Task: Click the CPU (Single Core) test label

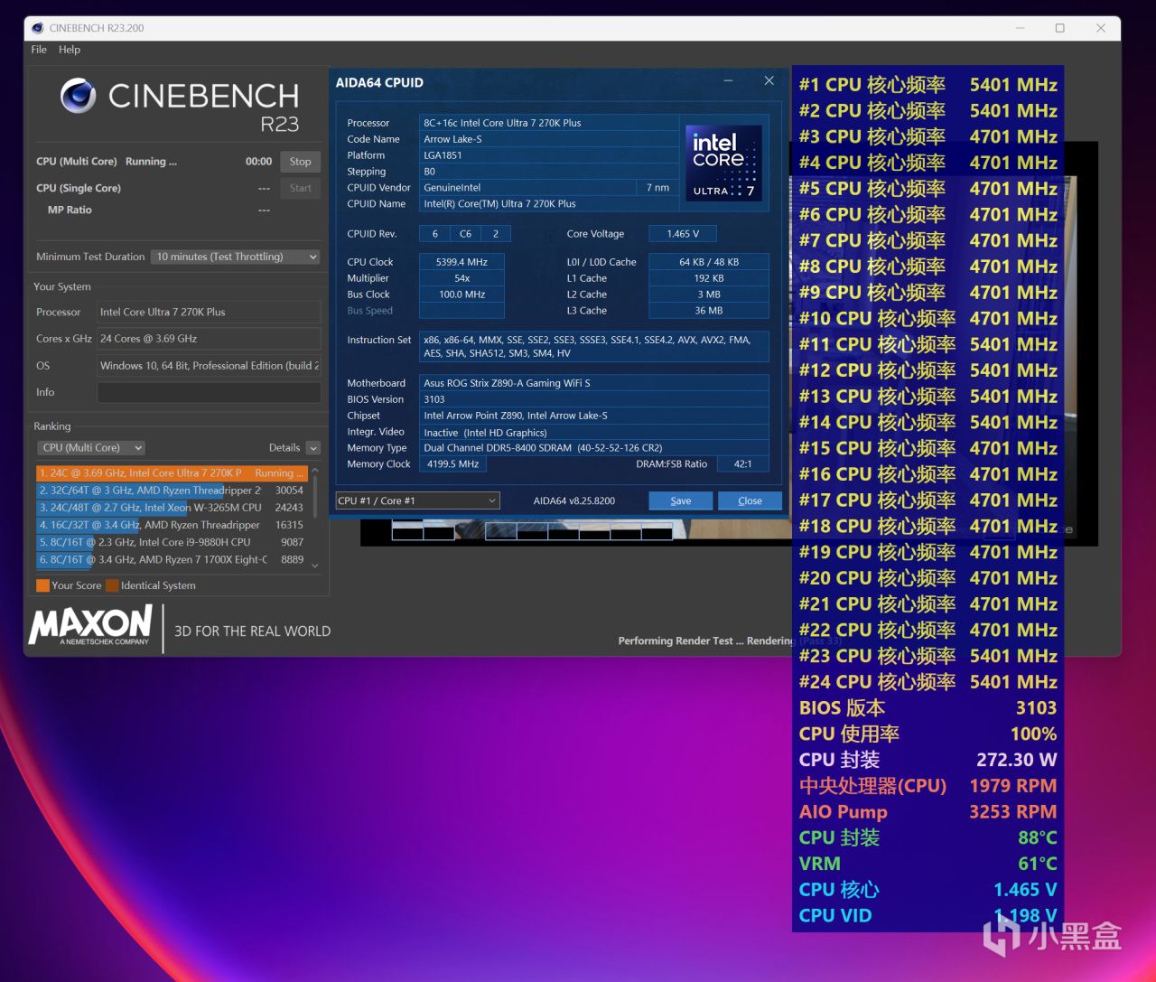Action: click(79, 188)
